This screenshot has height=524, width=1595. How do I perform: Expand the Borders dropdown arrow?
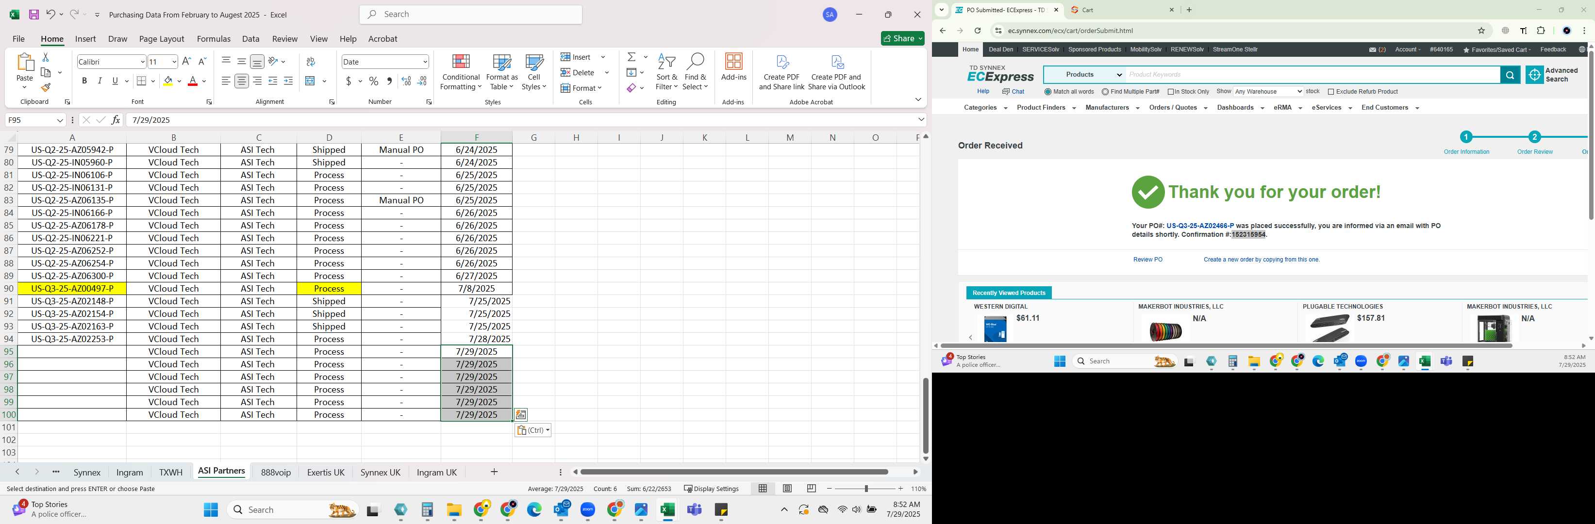coord(153,81)
